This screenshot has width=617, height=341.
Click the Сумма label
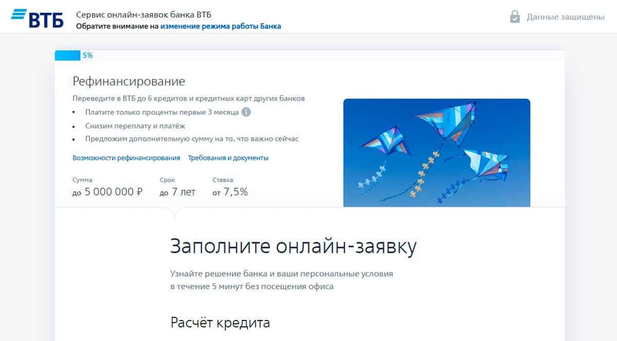82,180
